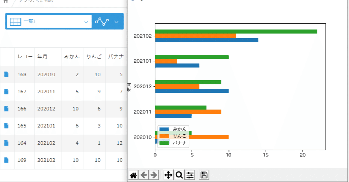Save the chart as an image

coord(203,175)
